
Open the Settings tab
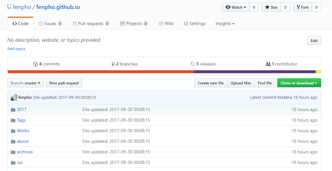[x=194, y=23]
